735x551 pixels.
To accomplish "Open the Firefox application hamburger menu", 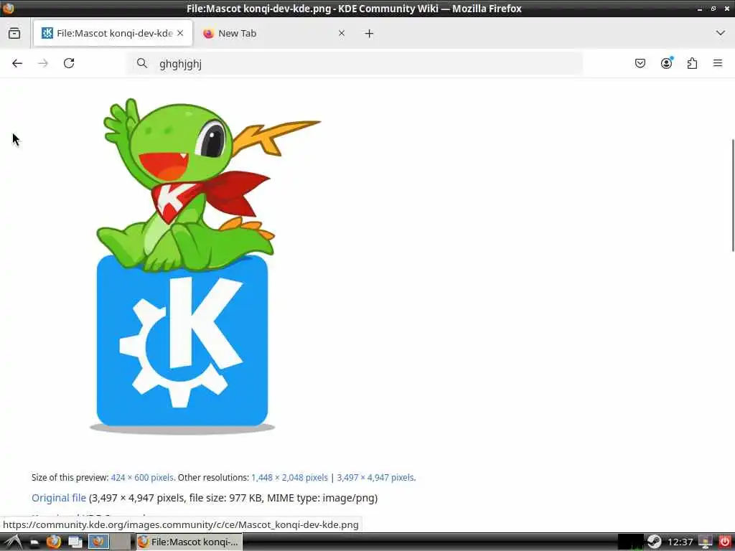I will [718, 63].
